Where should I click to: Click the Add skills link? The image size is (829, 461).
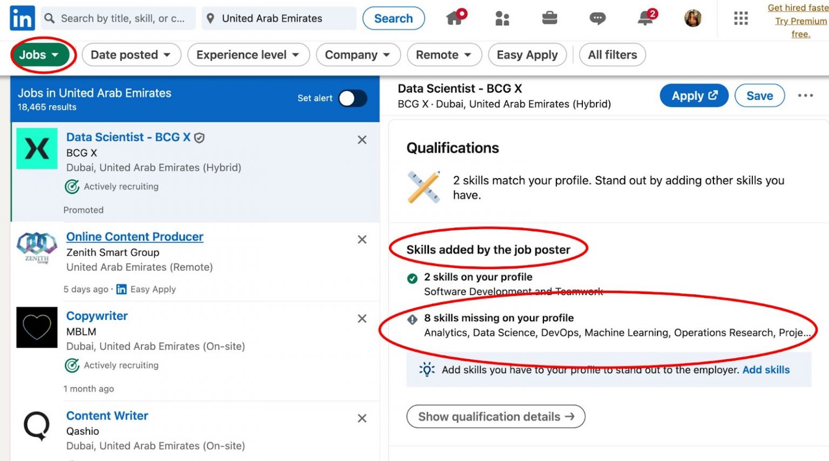point(766,370)
